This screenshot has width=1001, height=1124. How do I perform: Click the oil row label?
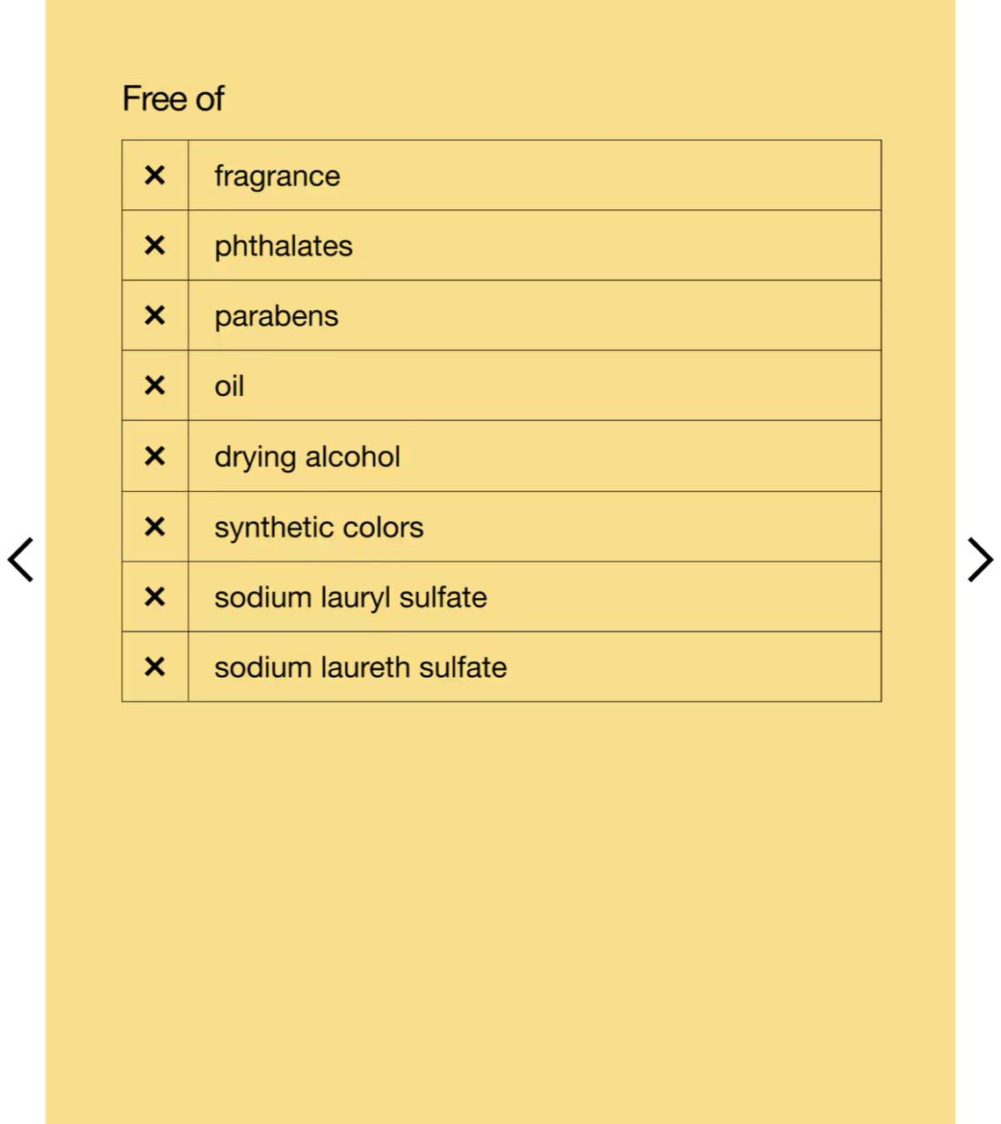click(x=229, y=386)
